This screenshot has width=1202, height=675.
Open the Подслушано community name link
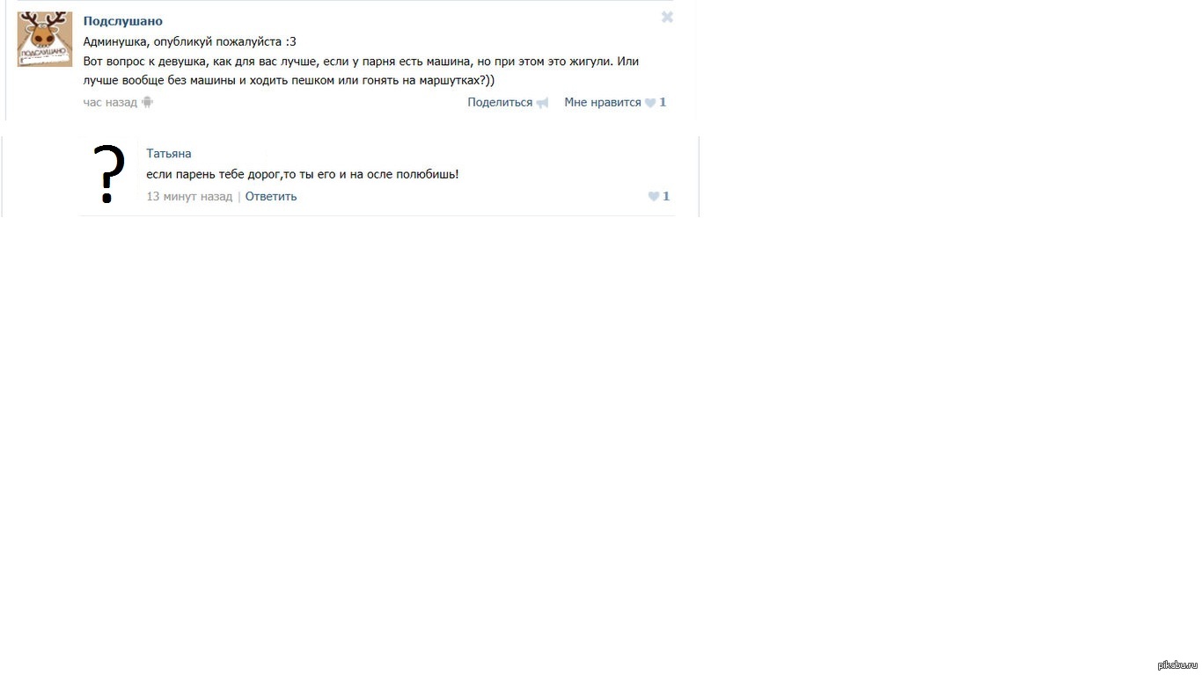(x=123, y=21)
